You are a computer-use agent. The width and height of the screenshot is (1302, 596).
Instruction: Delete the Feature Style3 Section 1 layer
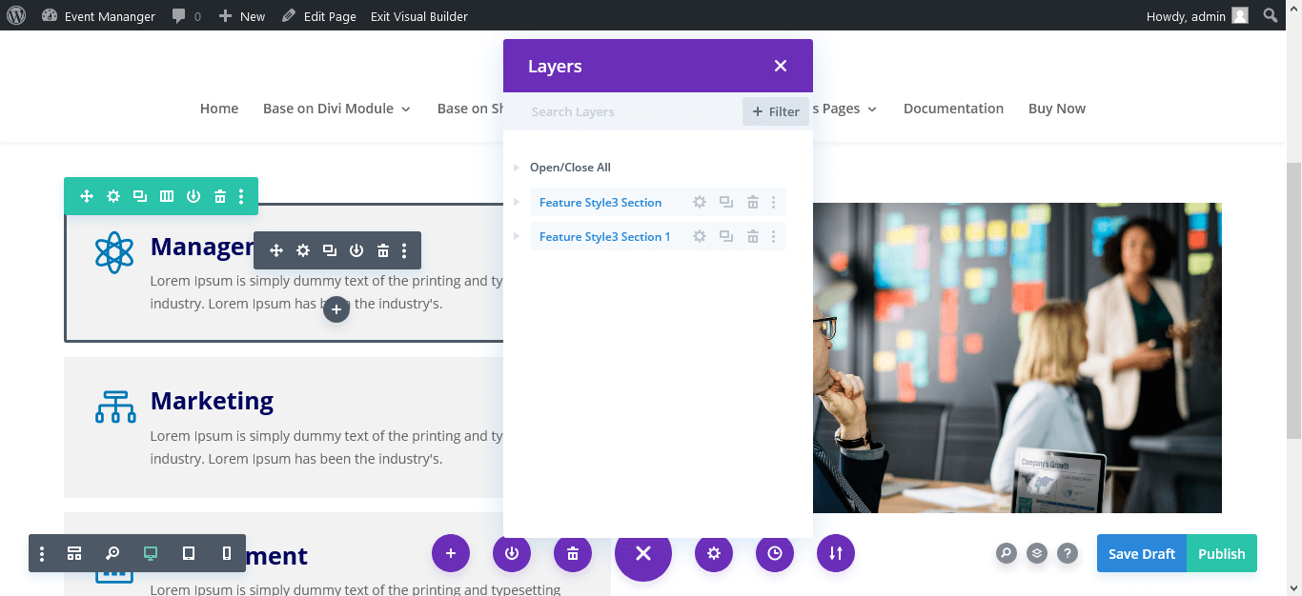[753, 236]
